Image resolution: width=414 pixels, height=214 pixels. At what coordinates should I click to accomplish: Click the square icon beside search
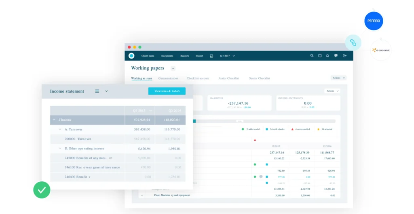coord(320,56)
